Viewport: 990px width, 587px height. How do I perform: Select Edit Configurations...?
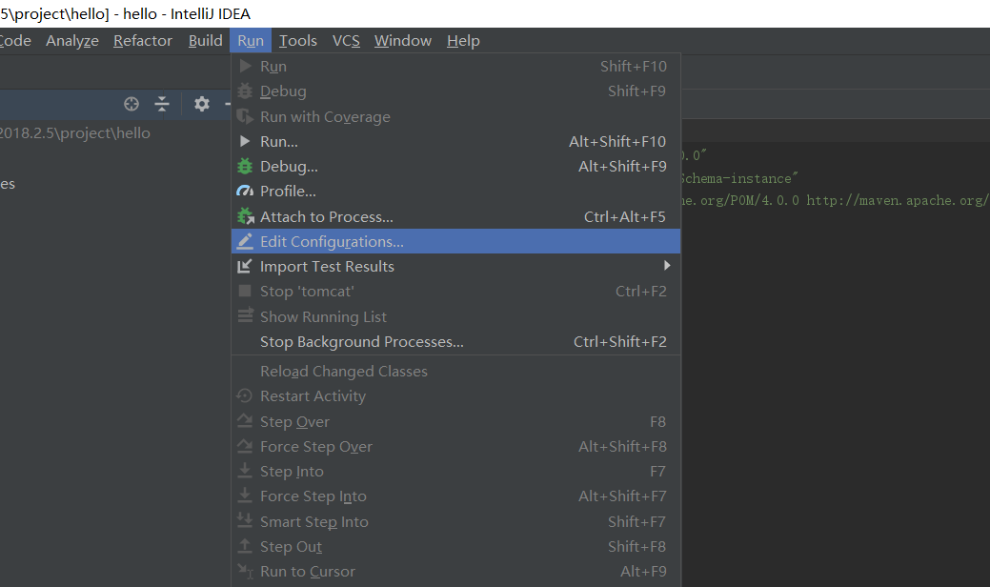click(455, 241)
